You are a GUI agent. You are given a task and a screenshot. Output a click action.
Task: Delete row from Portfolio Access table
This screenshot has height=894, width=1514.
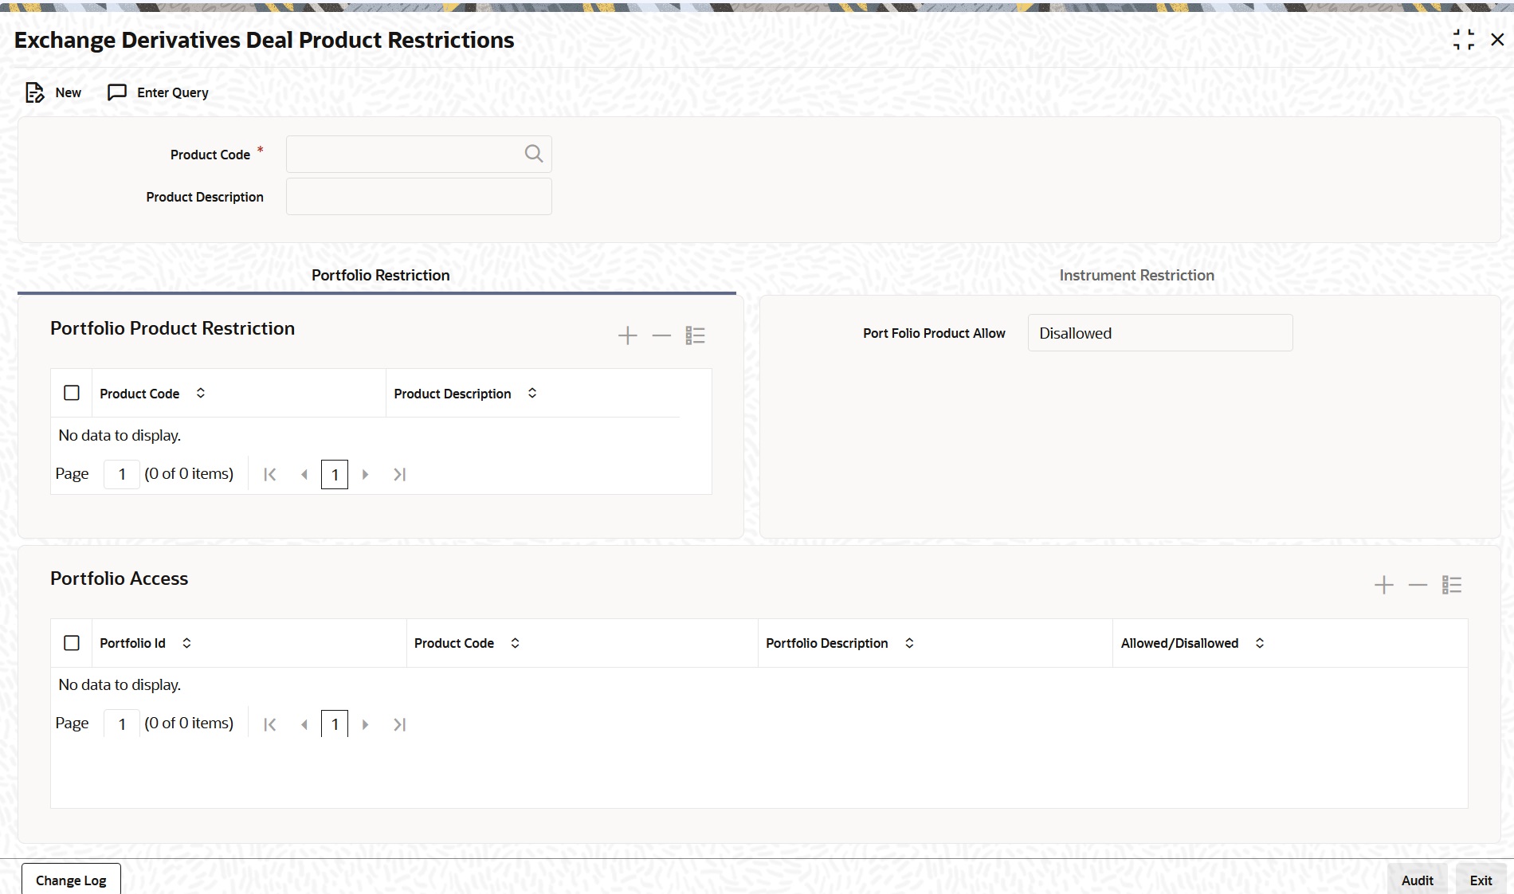[x=1418, y=585]
